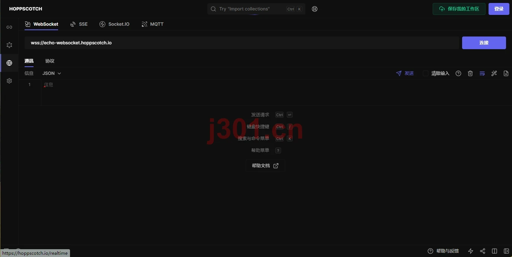Select the 协议 tab
512x257 pixels.
50,61
